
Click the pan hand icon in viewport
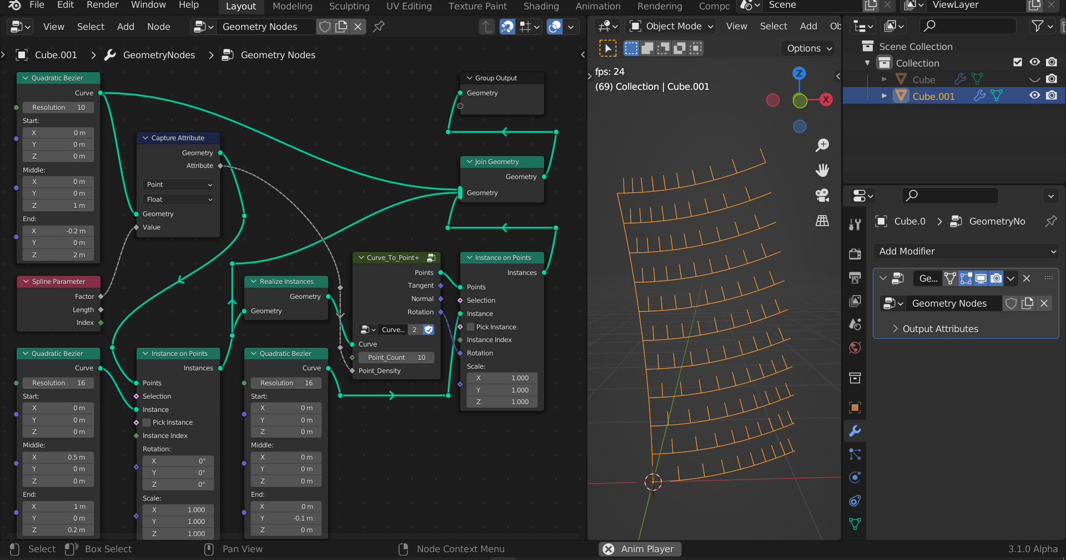coord(822,170)
